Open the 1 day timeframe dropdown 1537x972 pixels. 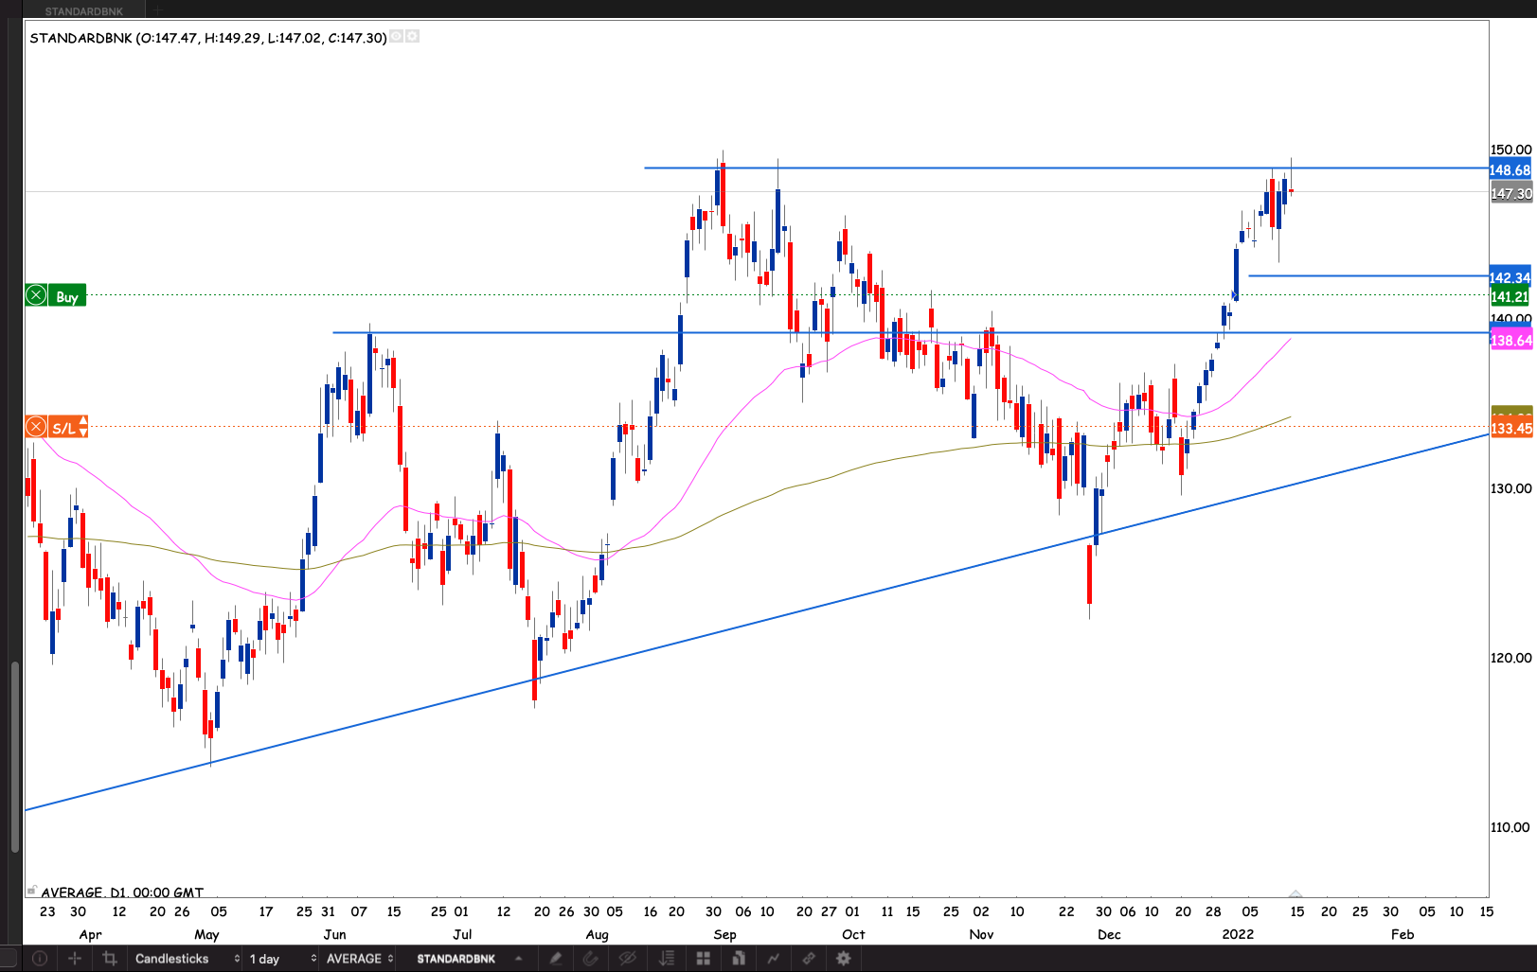point(281,959)
